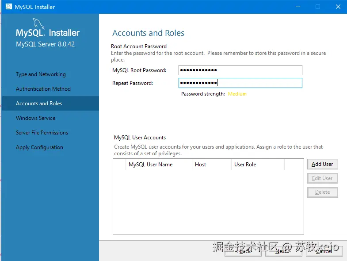Click the MySQL User Accounts heading

click(x=140, y=138)
